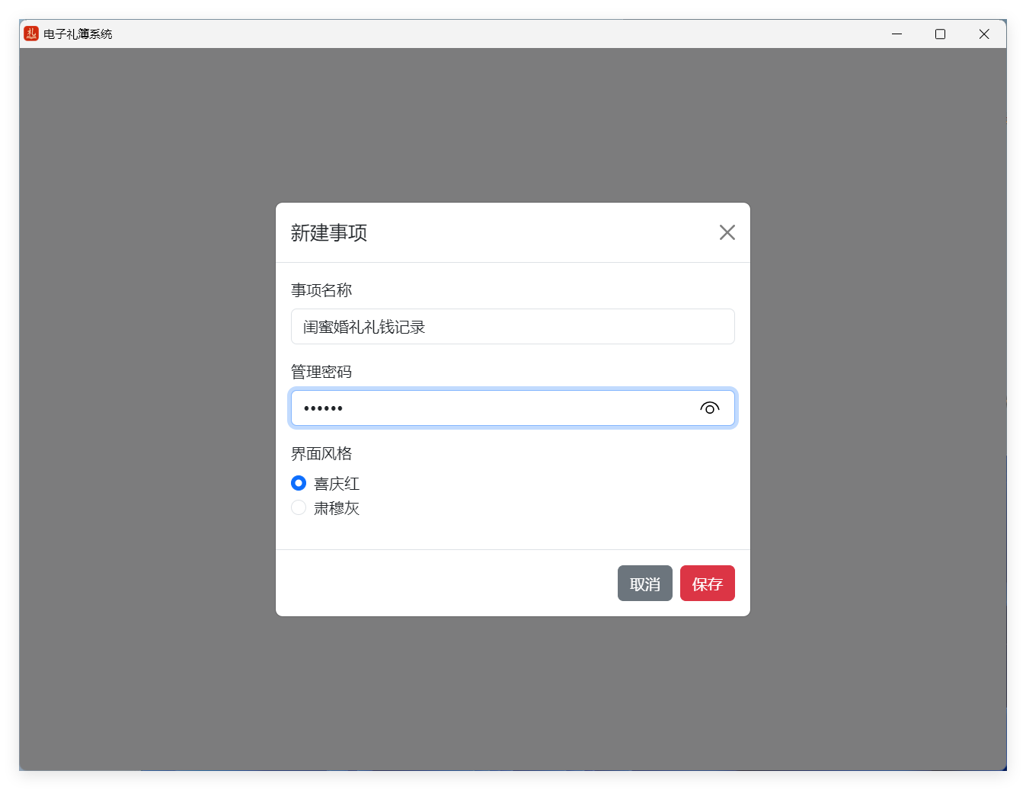Close the 电子礼簿系统 application window
1026x790 pixels.
click(983, 34)
